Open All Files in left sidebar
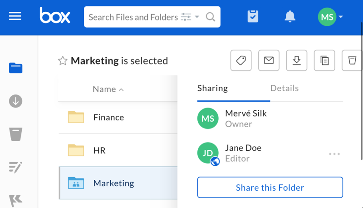The height and width of the screenshot is (208, 363). (16, 68)
